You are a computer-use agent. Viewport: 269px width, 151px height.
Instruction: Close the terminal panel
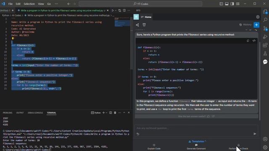click(x=129, y=113)
